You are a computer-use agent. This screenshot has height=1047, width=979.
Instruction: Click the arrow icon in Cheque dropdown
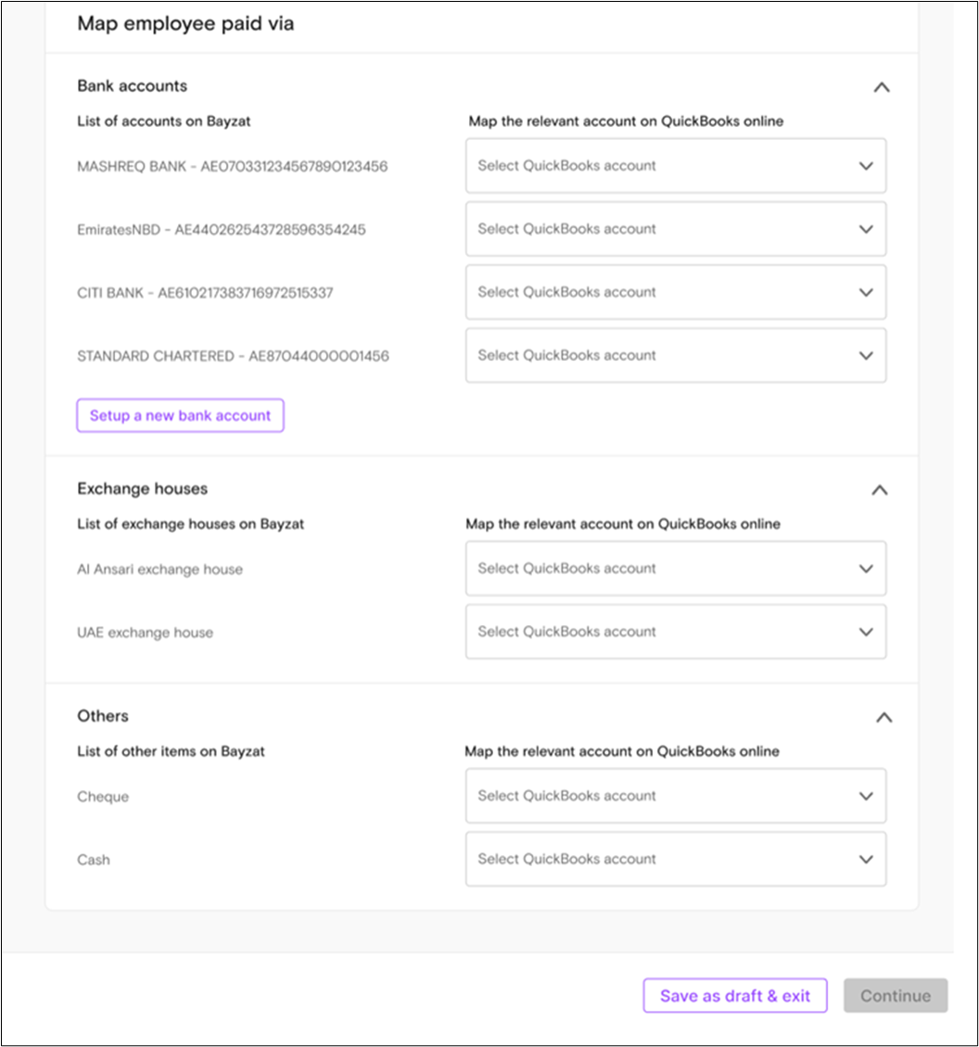[x=866, y=797]
